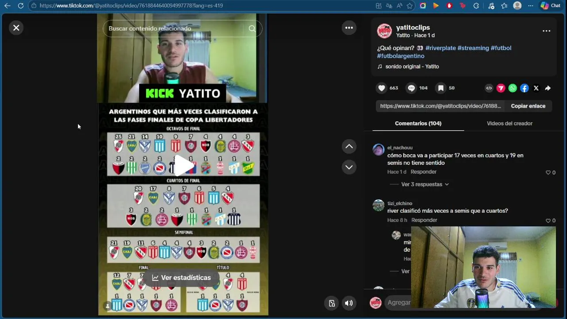Open the red hand blocker extension
Image resolution: width=567 pixels, height=319 pixels.
(x=450, y=6)
